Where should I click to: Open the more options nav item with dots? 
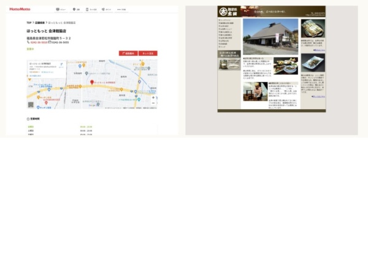[x=121, y=9]
